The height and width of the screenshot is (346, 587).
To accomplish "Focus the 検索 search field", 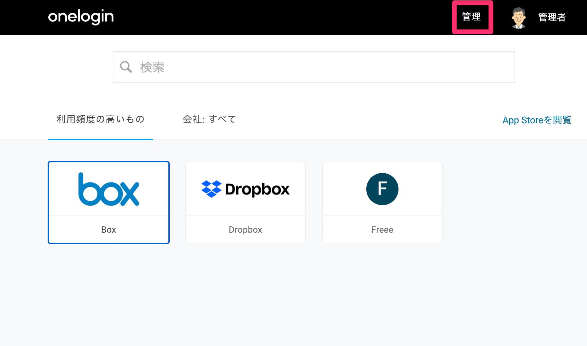I will (x=314, y=67).
